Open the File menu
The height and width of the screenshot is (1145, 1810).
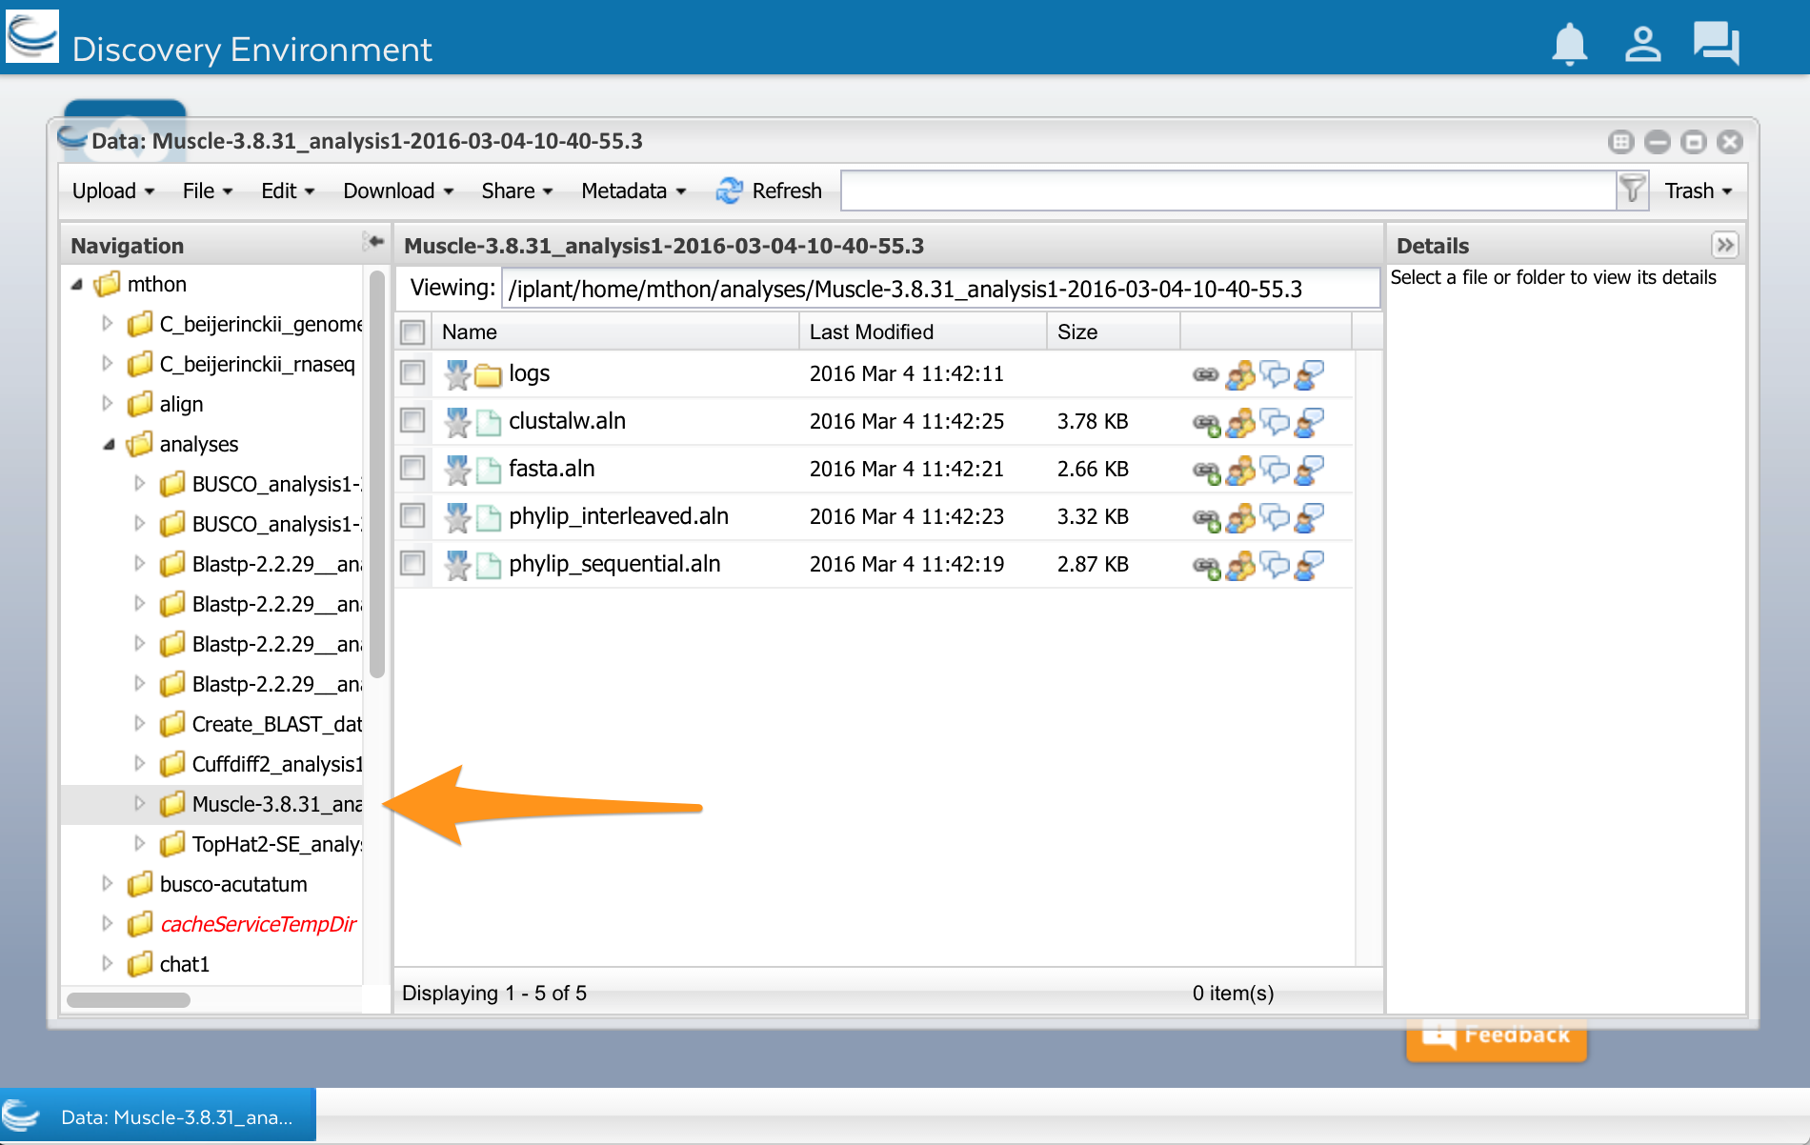coord(208,191)
